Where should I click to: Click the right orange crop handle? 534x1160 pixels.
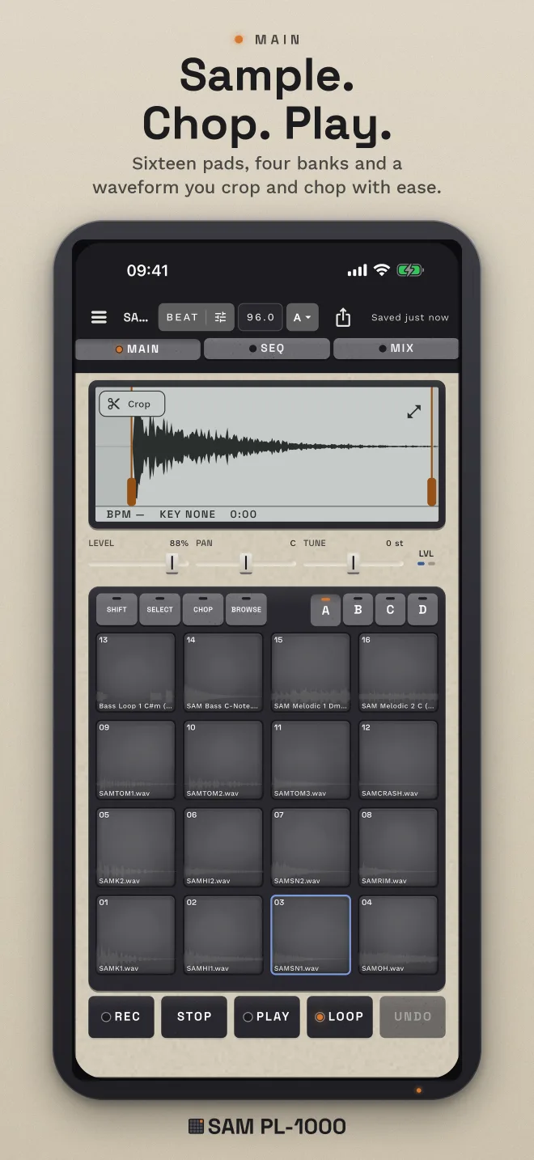pyautogui.click(x=432, y=492)
